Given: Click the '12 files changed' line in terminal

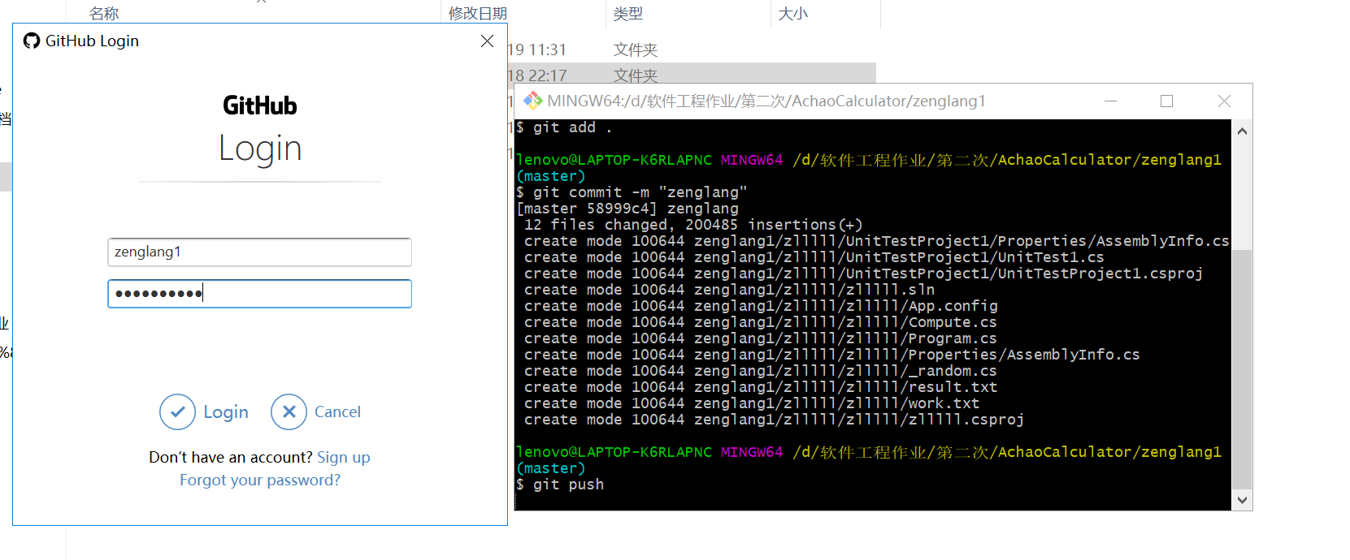Looking at the screenshot, I should [693, 225].
